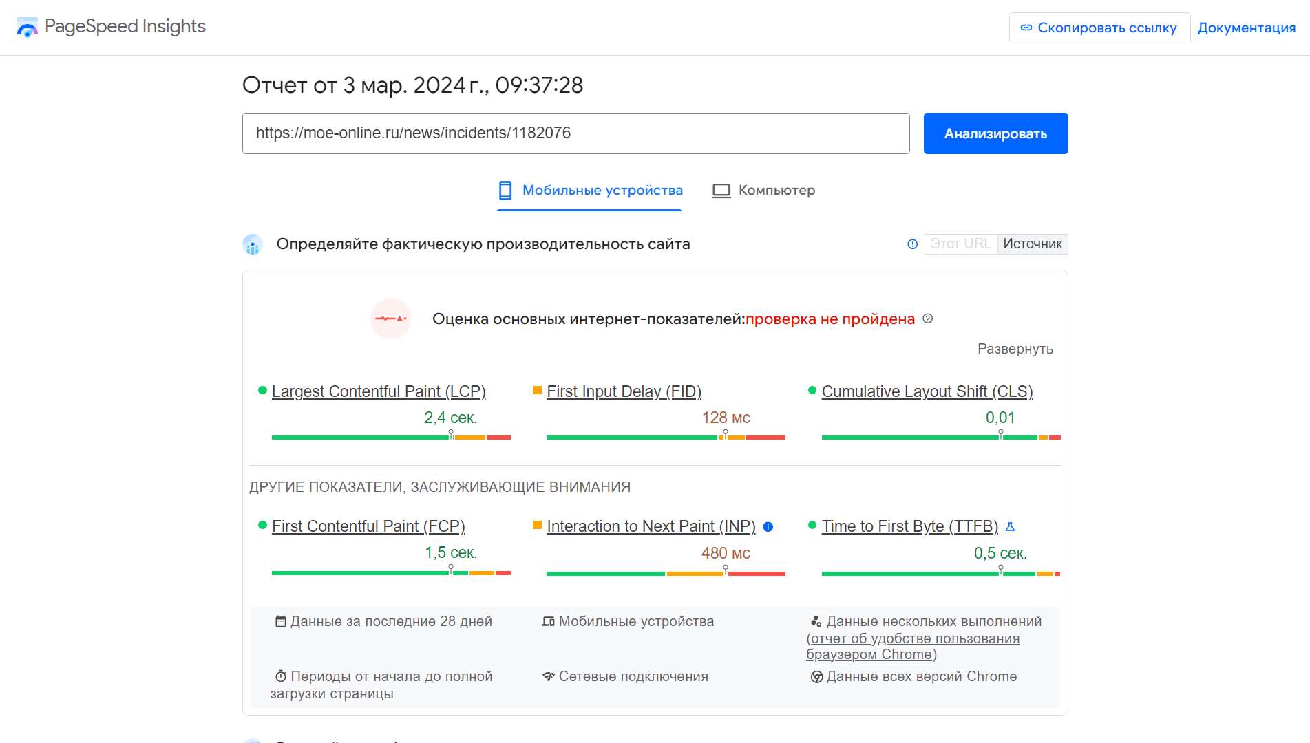Click the green status dot next to LCP
Screen dimensions: 1310x743
(x=262, y=390)
